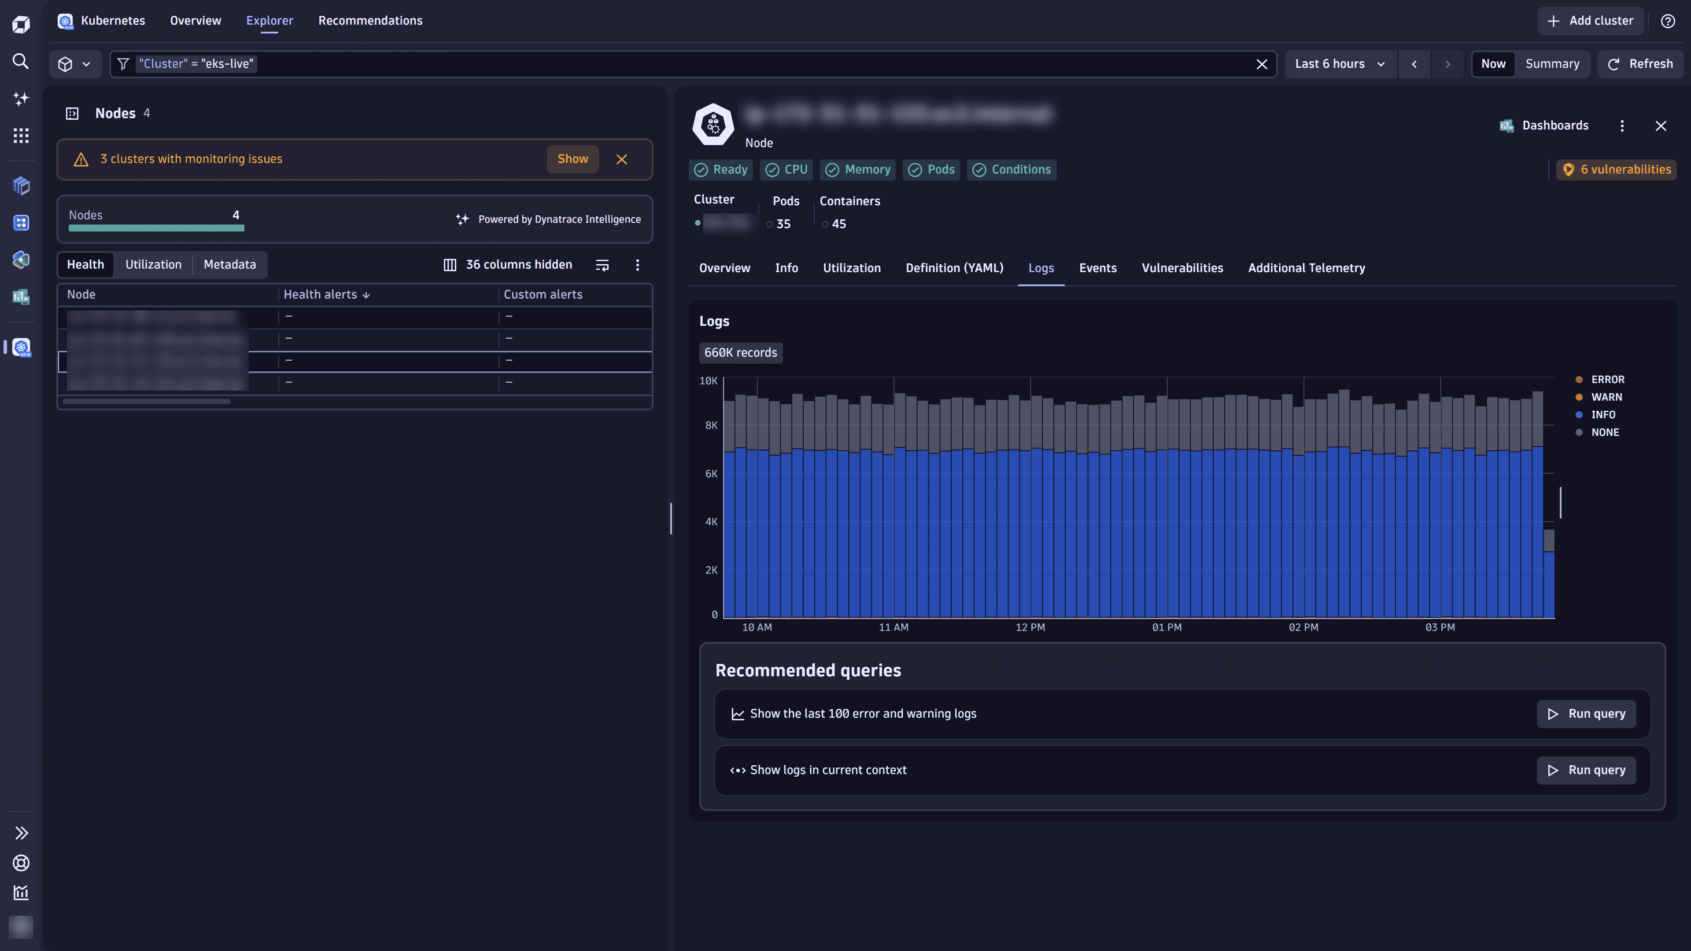Open the app launcher grid icon
This screenshot has height=951, width=1691.
tap(20, 135)
